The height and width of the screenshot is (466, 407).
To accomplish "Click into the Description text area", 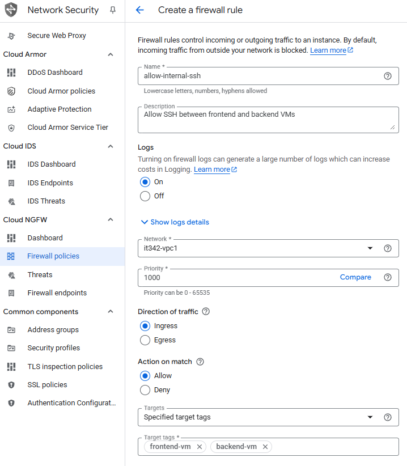I will pyautogui.click(x=266, y=119).
